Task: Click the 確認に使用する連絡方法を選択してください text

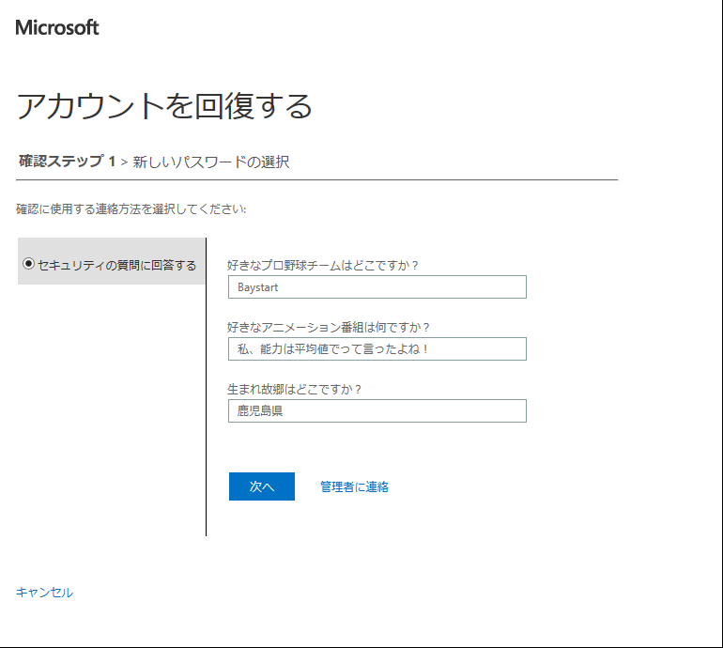Action: tap(131, 208)
